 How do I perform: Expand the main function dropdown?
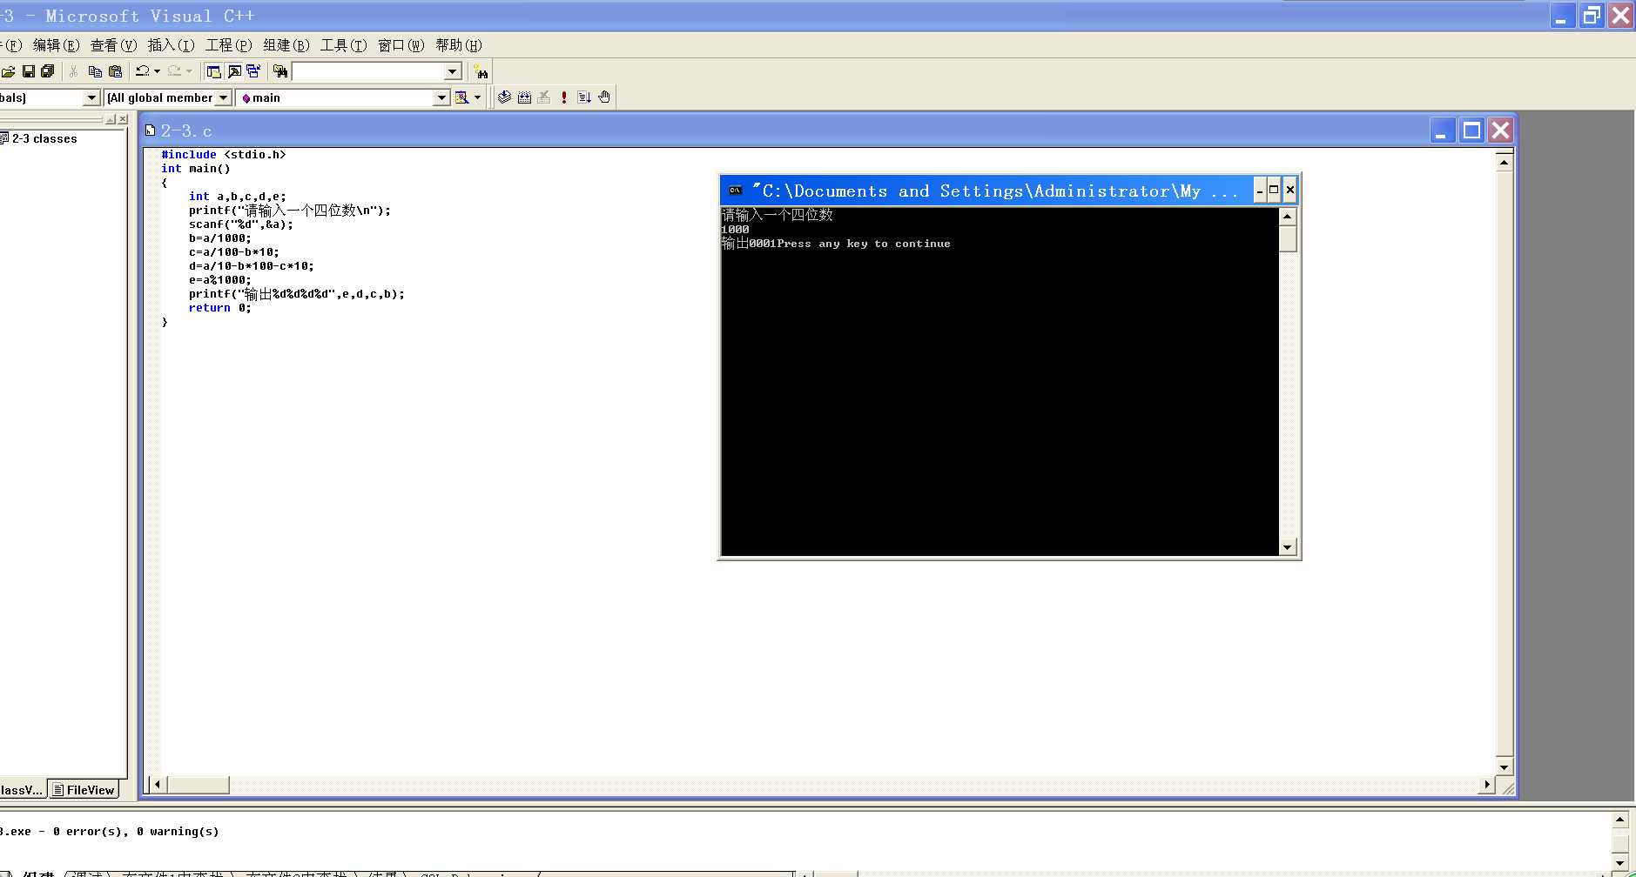click(x=441, y=97)
